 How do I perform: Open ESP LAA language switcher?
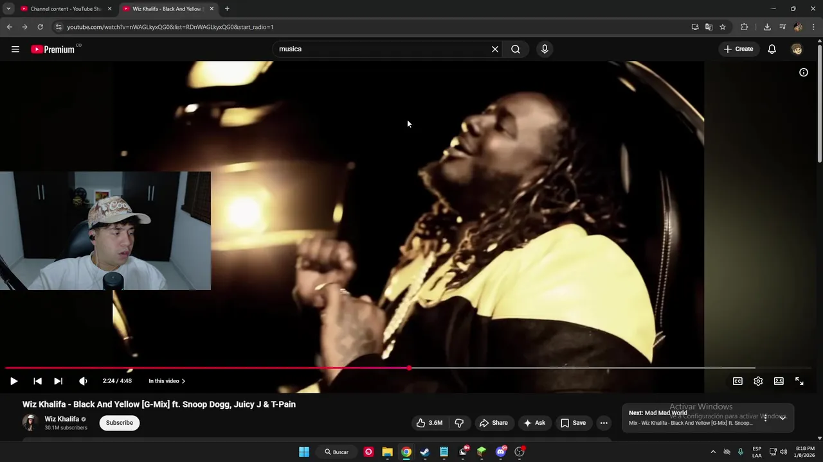(x=757, y=452)
